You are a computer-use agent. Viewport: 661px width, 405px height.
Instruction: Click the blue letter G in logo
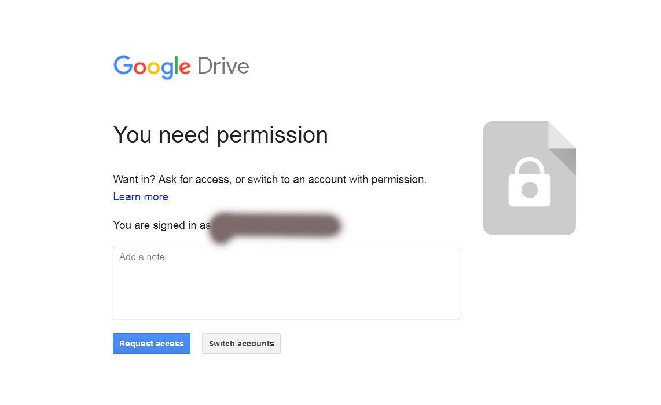123,65
